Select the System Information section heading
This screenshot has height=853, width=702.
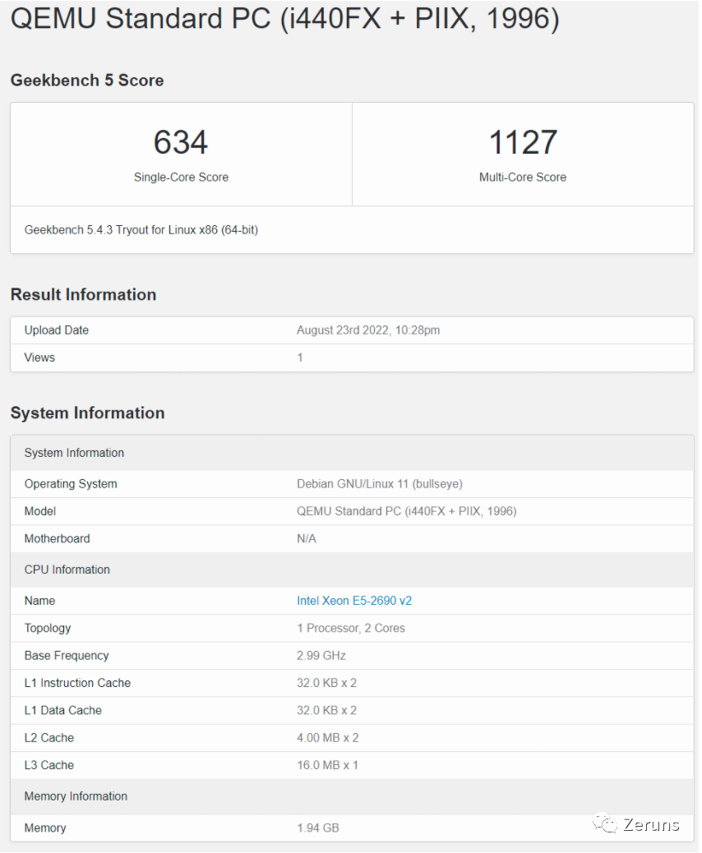pos(87,413)
